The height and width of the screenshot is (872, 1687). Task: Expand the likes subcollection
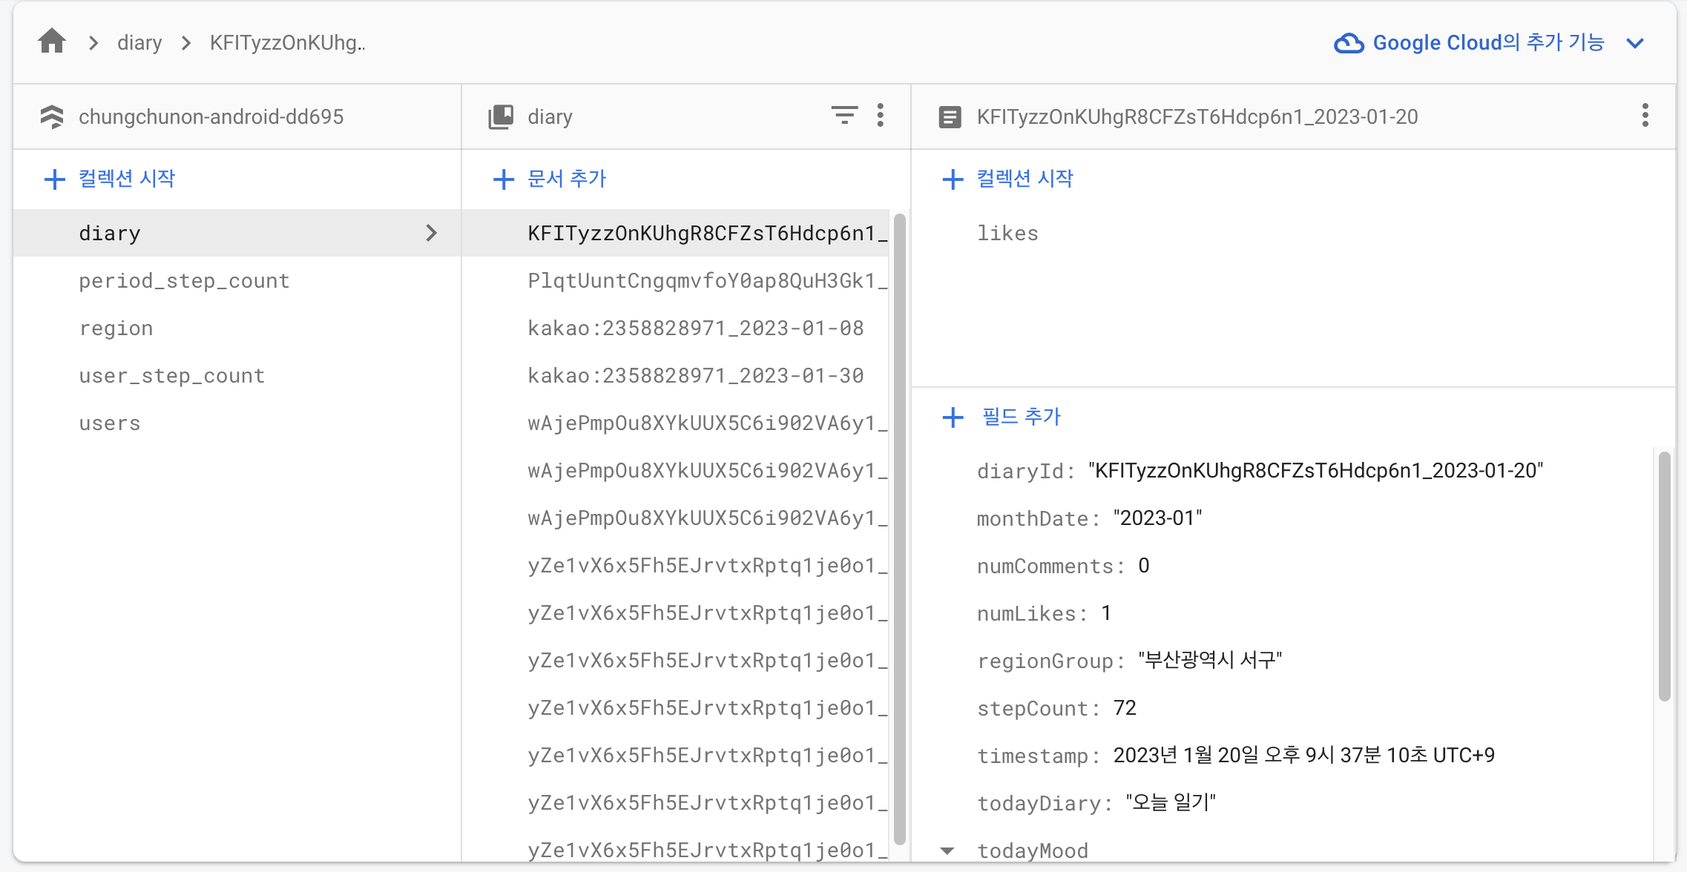[1008, 233]
